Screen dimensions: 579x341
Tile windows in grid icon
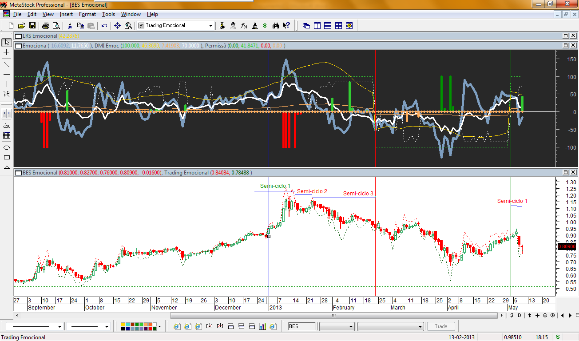[x=338, y=26]
